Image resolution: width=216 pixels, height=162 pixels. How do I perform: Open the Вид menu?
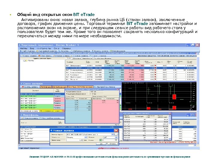(32, 49)
